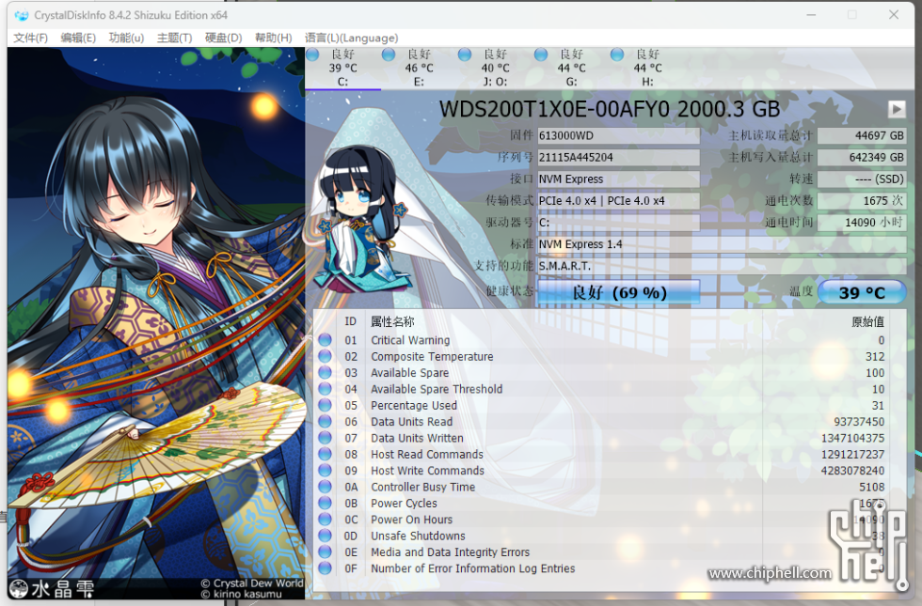Click status icon for Critical Warning row
This screenshot has width=922, height=606.
pos(326,340)
